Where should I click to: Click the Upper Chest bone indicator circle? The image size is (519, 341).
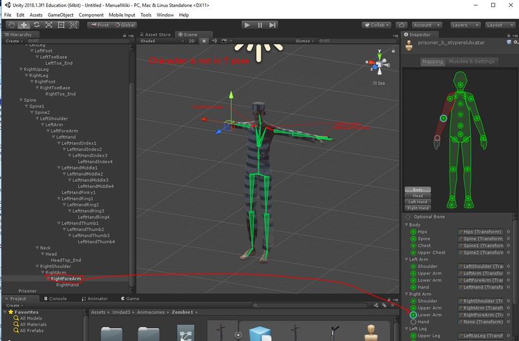coord(413,252)
